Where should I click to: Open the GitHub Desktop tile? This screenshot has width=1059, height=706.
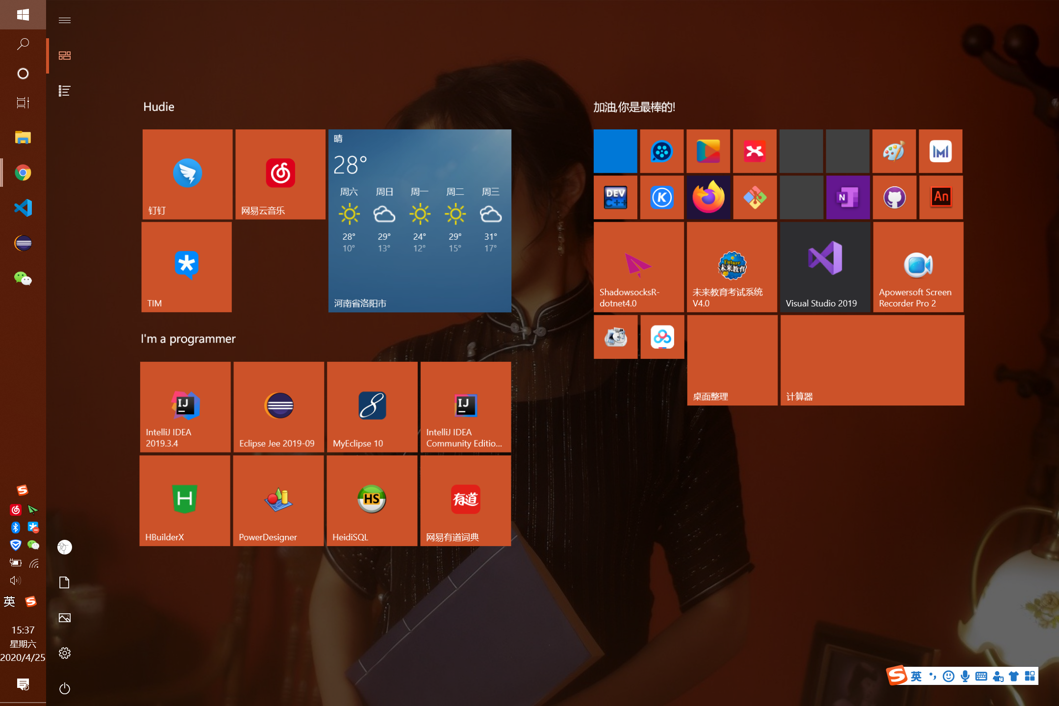pos(894,198)
